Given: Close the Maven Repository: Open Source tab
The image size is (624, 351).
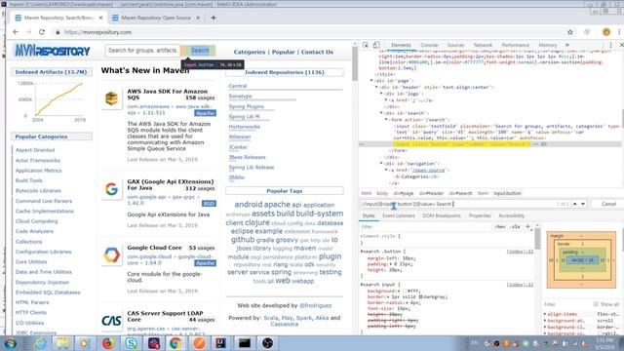Looking at the screenshot, I should tap(198, 18).
